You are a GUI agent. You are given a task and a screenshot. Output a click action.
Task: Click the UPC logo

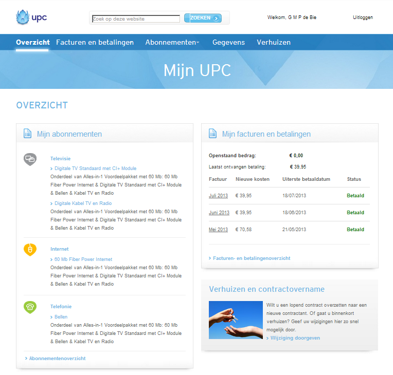tap(31, 17)
